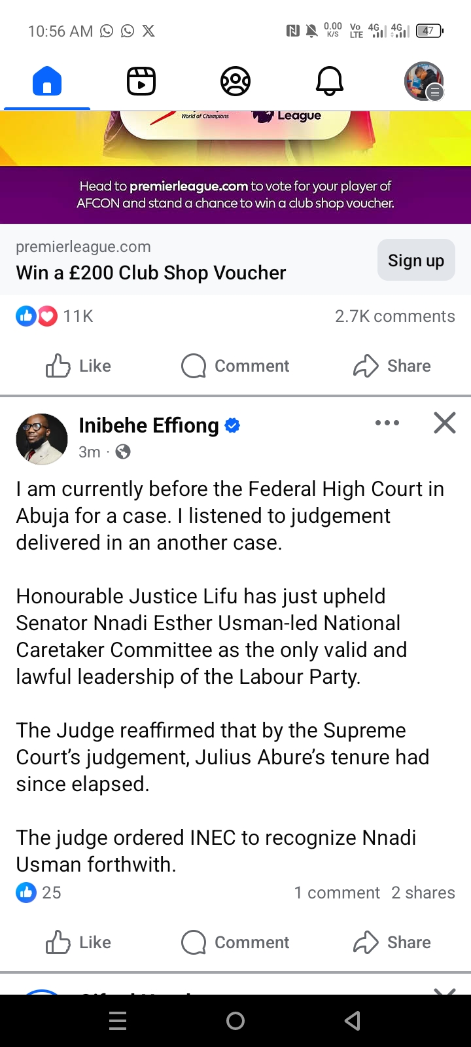Like the Premier League voucher post

(x=78, y=366)
